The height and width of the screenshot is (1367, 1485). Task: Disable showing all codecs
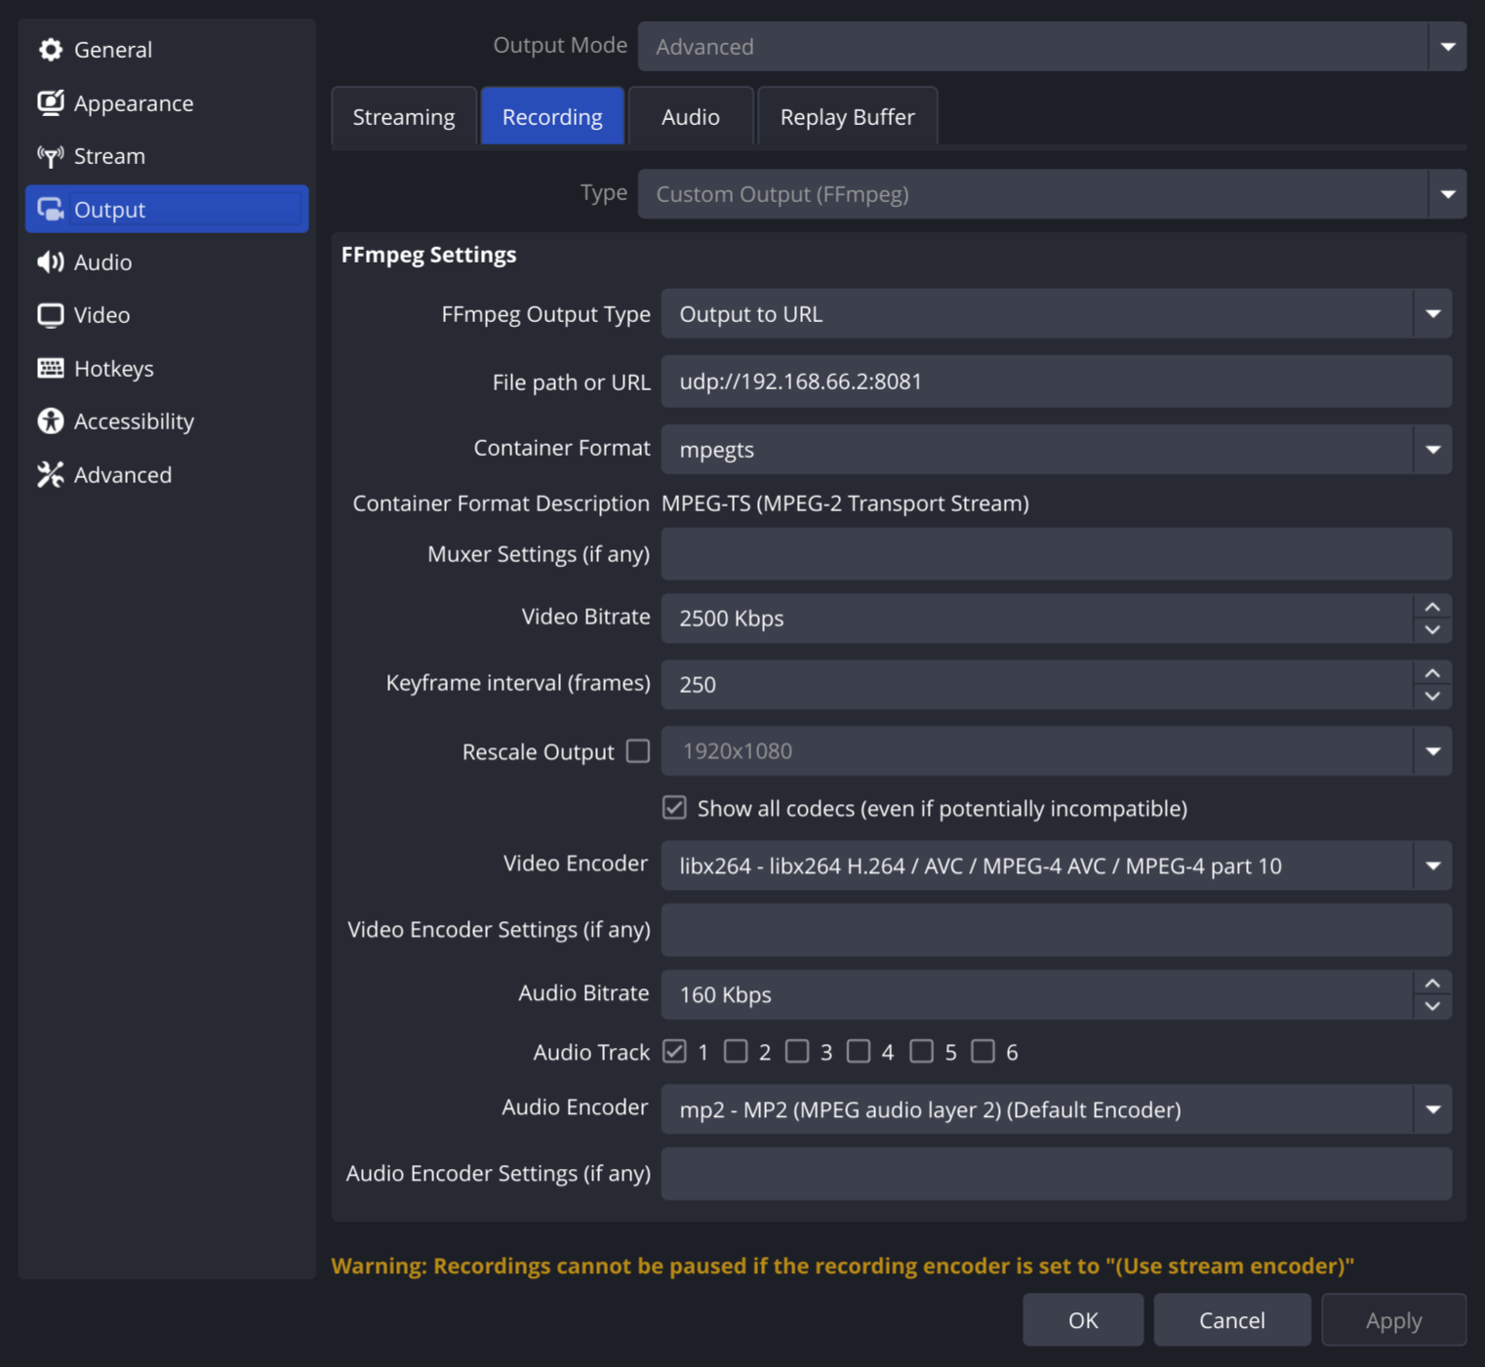pyautogui.click(x=674, y=807)
